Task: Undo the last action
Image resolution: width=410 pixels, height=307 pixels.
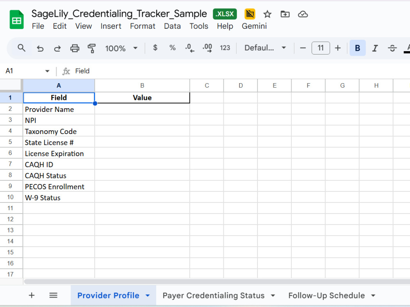Action: tap(40, 48)
